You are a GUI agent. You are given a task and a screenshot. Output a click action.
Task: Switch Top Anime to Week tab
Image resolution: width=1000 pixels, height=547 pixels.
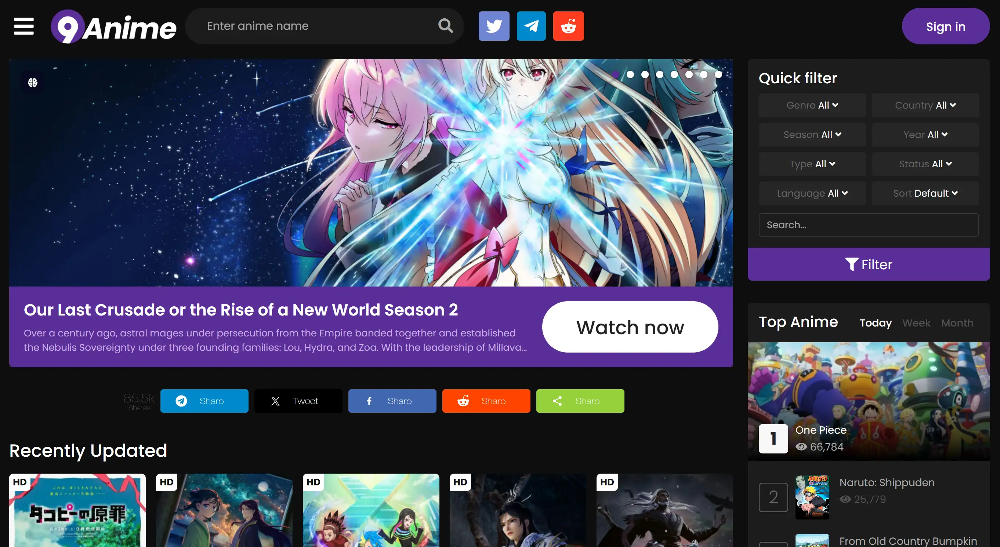916,323
